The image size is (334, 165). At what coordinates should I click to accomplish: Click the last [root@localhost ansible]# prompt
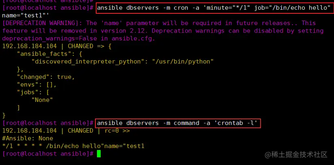coord(48,154)
